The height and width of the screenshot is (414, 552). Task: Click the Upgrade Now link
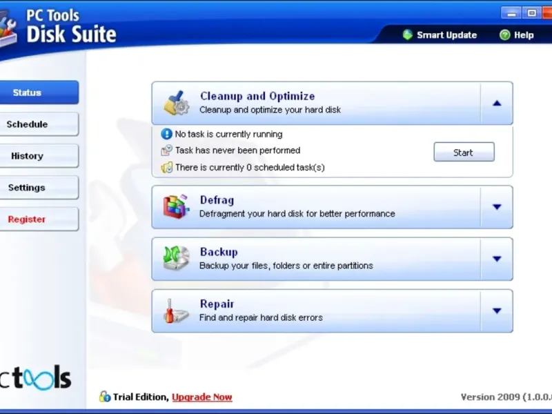pos(201,397)
